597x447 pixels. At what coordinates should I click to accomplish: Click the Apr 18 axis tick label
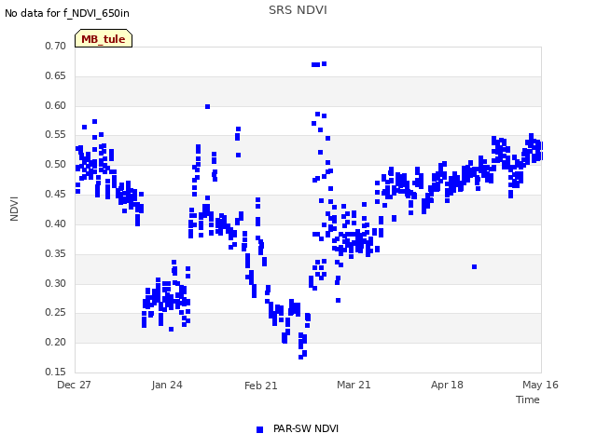tap(447, 385)
